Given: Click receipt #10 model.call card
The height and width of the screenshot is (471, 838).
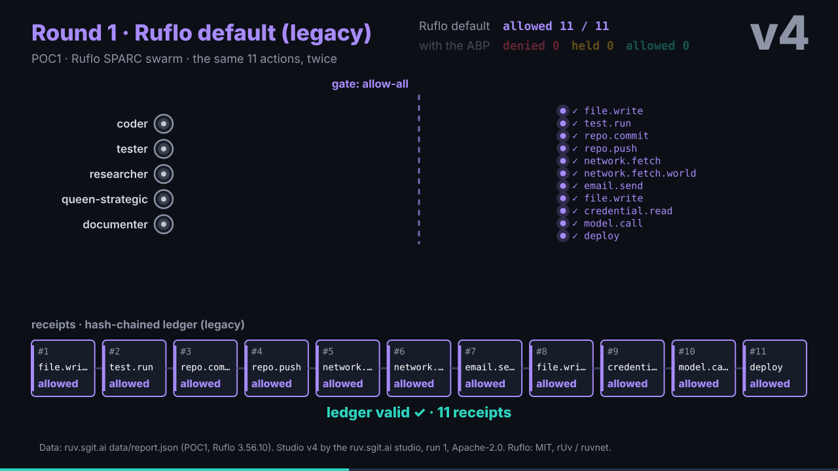Looking at the screenshot, I should tap(704, 368).
